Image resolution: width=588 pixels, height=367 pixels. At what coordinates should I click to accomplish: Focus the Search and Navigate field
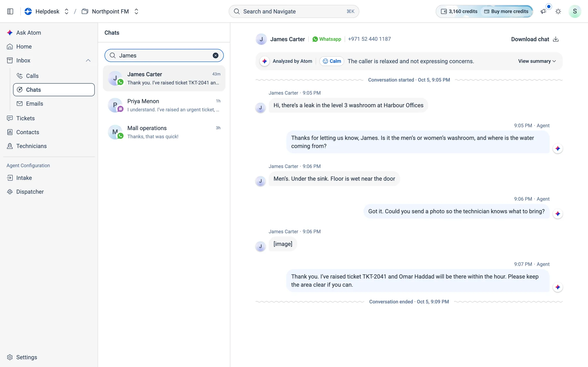pos(294,11)
